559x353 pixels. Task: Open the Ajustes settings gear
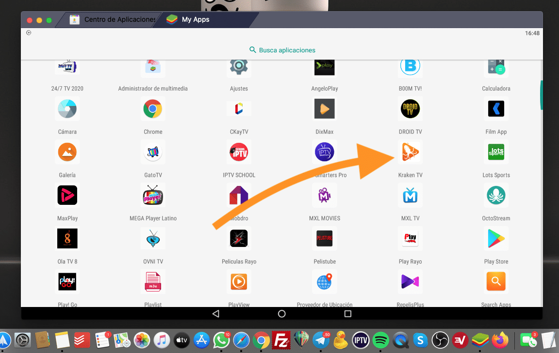239,67
